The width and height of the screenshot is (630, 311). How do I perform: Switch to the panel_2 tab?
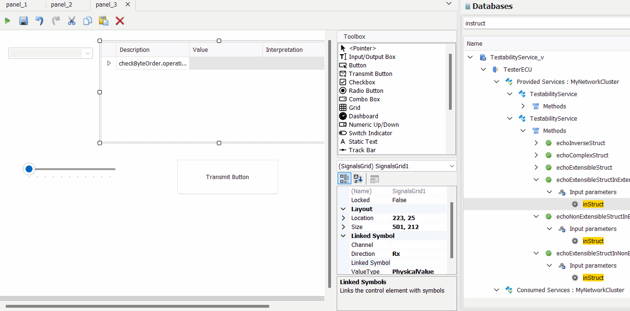(x=61, y=5)
